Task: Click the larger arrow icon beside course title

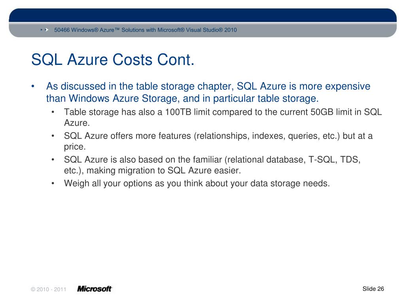Action: (47, 30)
